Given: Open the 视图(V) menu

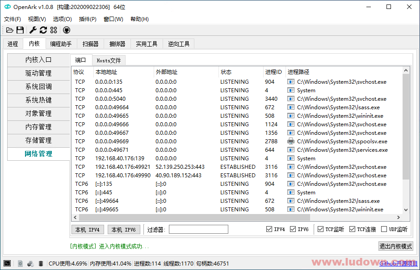Looking at the screenshot, I should [x=37, y=19].
